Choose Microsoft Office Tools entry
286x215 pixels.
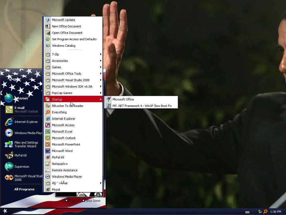click(73, 74)
